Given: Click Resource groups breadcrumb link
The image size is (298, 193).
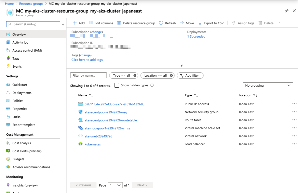Looking at the screenshot, I should 31,4.
